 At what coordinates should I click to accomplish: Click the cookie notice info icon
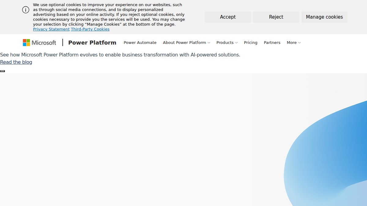(x=26, y=10)
